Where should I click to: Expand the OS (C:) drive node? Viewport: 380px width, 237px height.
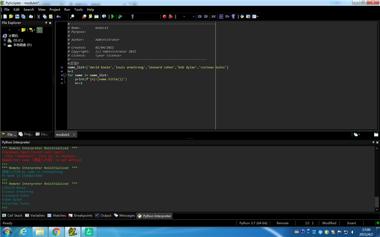pyautogui.click(x=5, y=40)
